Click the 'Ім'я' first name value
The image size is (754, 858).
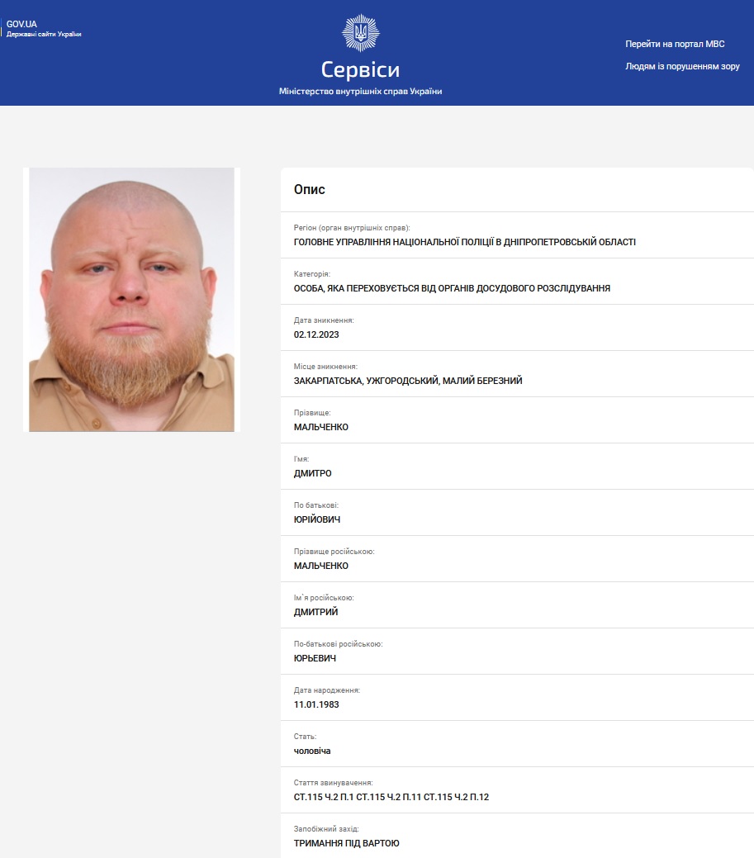coord(312,473)
